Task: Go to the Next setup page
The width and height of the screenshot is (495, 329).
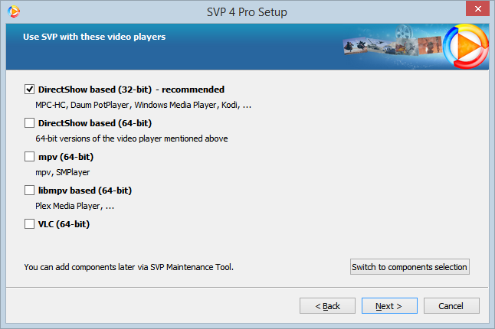Action: pyautogui.click(x=389, y=306)
